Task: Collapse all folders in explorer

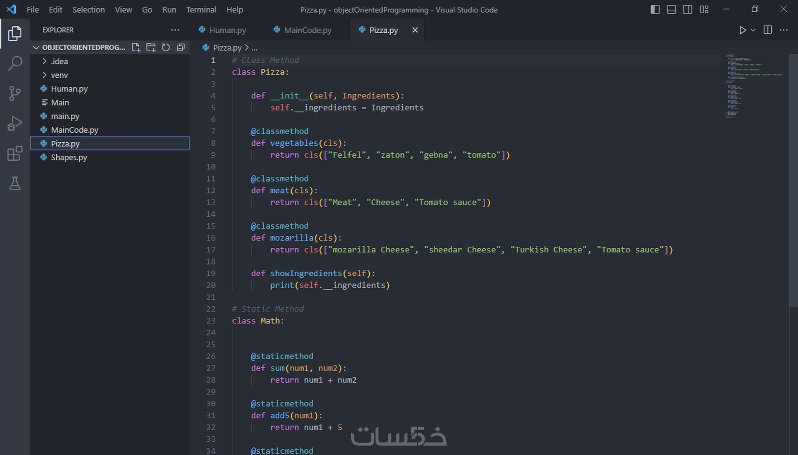Action: (x=181, y=47)
